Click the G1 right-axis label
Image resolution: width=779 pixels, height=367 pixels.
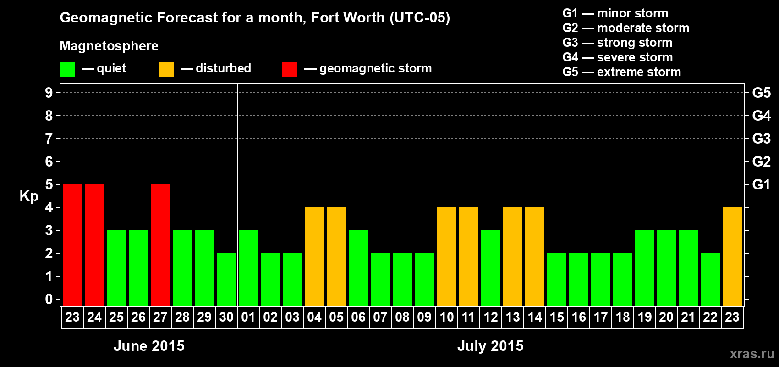coord(762,184)
